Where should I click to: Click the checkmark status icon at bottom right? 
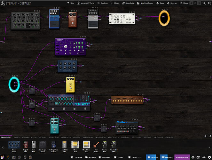(209, 157)
